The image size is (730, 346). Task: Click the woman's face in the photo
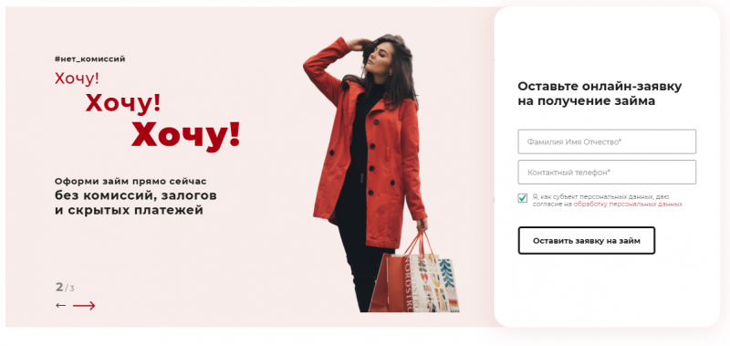click(x=380, y=59)
